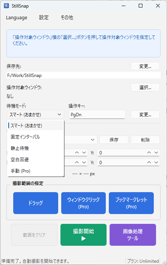Increase second row left spinbox value
167x265 pixels.
click(x=77, y=162)
